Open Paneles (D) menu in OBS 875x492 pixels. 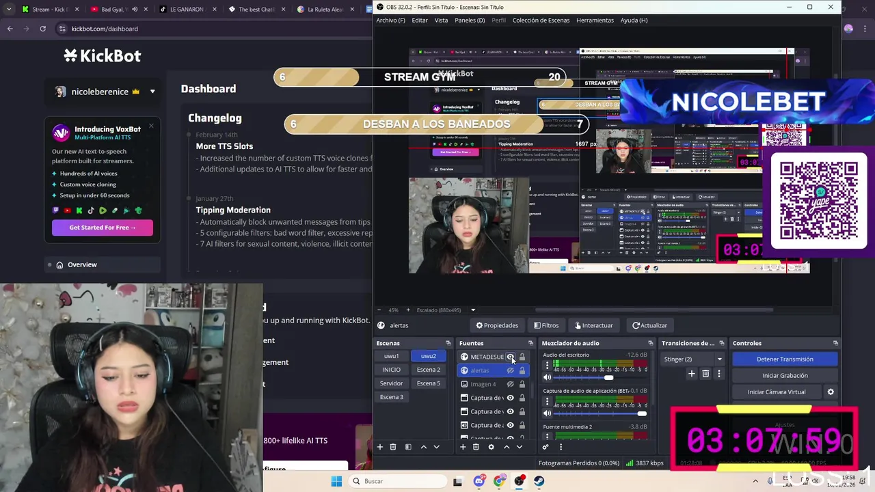(470, 20)
